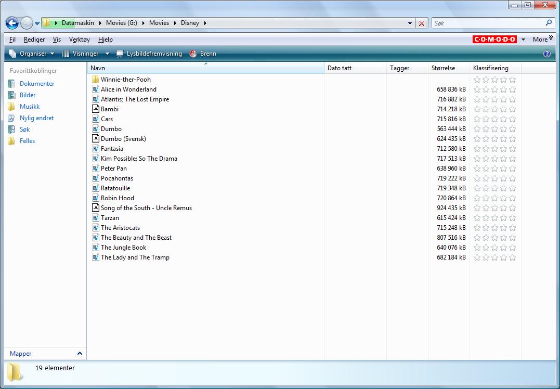Select the file Atlantis; The Lost Empire

tap(135, 99)
